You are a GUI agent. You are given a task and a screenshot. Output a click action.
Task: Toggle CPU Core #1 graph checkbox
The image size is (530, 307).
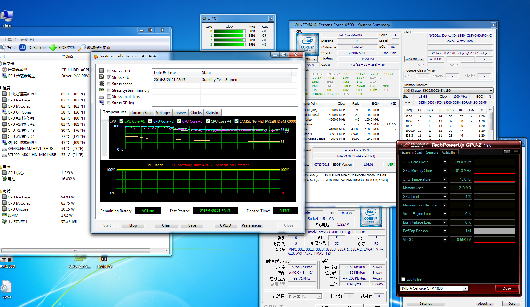(122, 121)
